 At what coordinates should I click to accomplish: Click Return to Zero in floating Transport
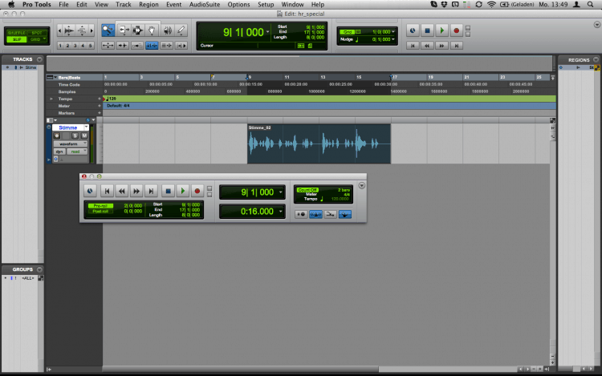(x=107, y=191)
